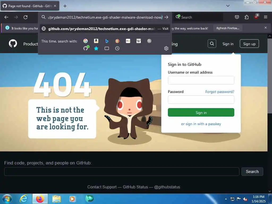This screenshot has width=272, height=204.
Task: Click the page vertical scrollbar thumb
Action: coord(270,76)
